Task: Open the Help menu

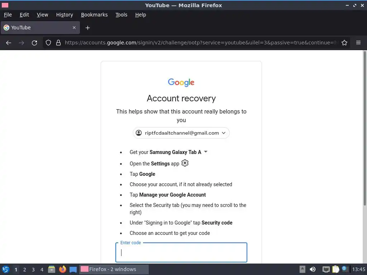Action: (x=140, y=15)
